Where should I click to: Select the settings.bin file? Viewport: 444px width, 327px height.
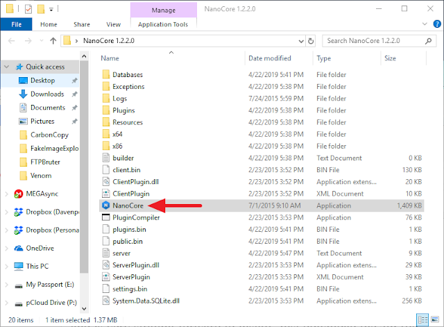point(130,289)
